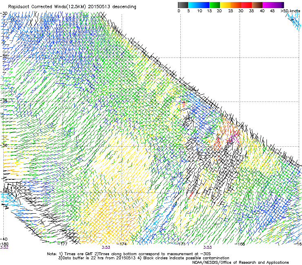Click the '40' legend scale number
The image size is (302, 265).
tap(262, 11)
